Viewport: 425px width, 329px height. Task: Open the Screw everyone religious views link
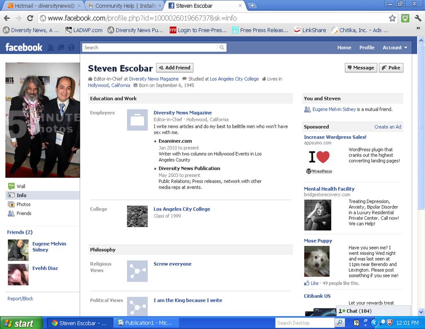[173, 264]
